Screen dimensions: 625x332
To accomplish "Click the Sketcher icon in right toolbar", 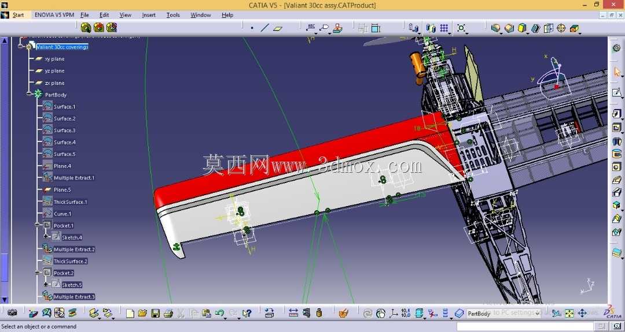I will pyautogui.click(x=617, y=92).
